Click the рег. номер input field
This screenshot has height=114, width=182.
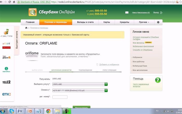coord(60,97)
